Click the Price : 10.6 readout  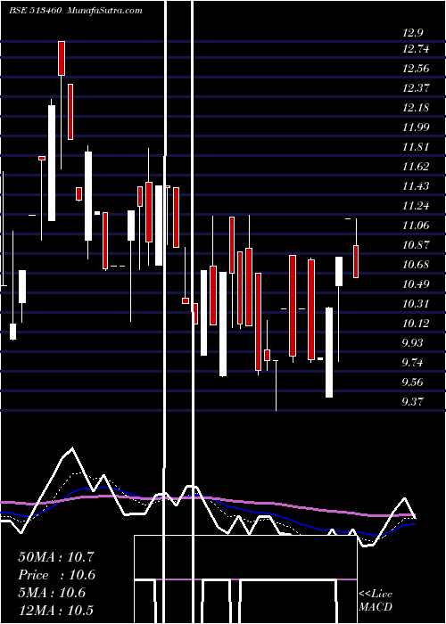[56, 575]
